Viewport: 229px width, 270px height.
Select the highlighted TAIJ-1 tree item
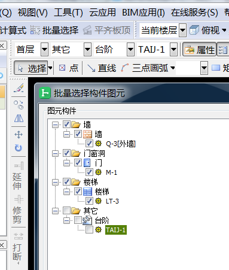click(116, 230)
